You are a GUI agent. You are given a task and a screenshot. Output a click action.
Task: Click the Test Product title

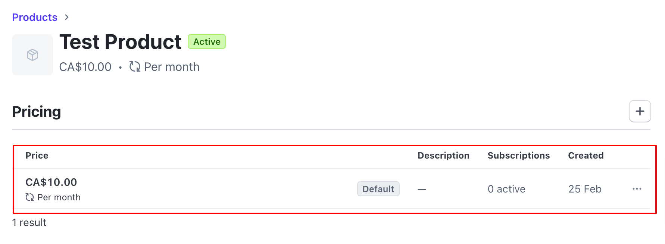click(x=121, y=42)
